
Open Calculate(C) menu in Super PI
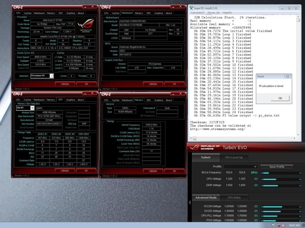197,13
